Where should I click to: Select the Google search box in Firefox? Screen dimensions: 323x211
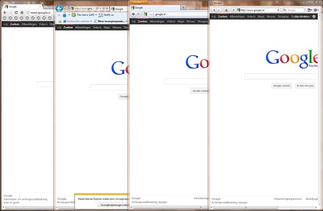[186, 81]
